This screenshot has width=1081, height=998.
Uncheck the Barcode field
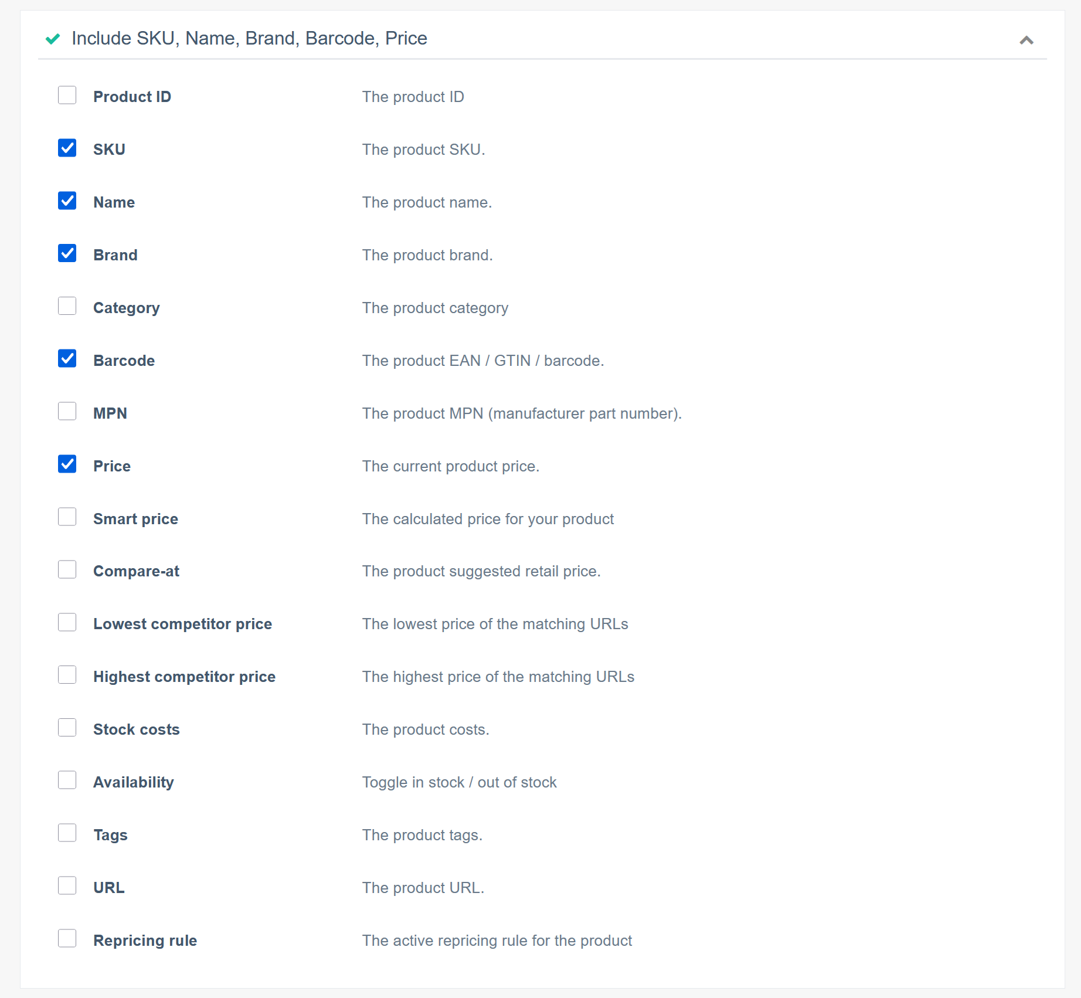[67, 359]
